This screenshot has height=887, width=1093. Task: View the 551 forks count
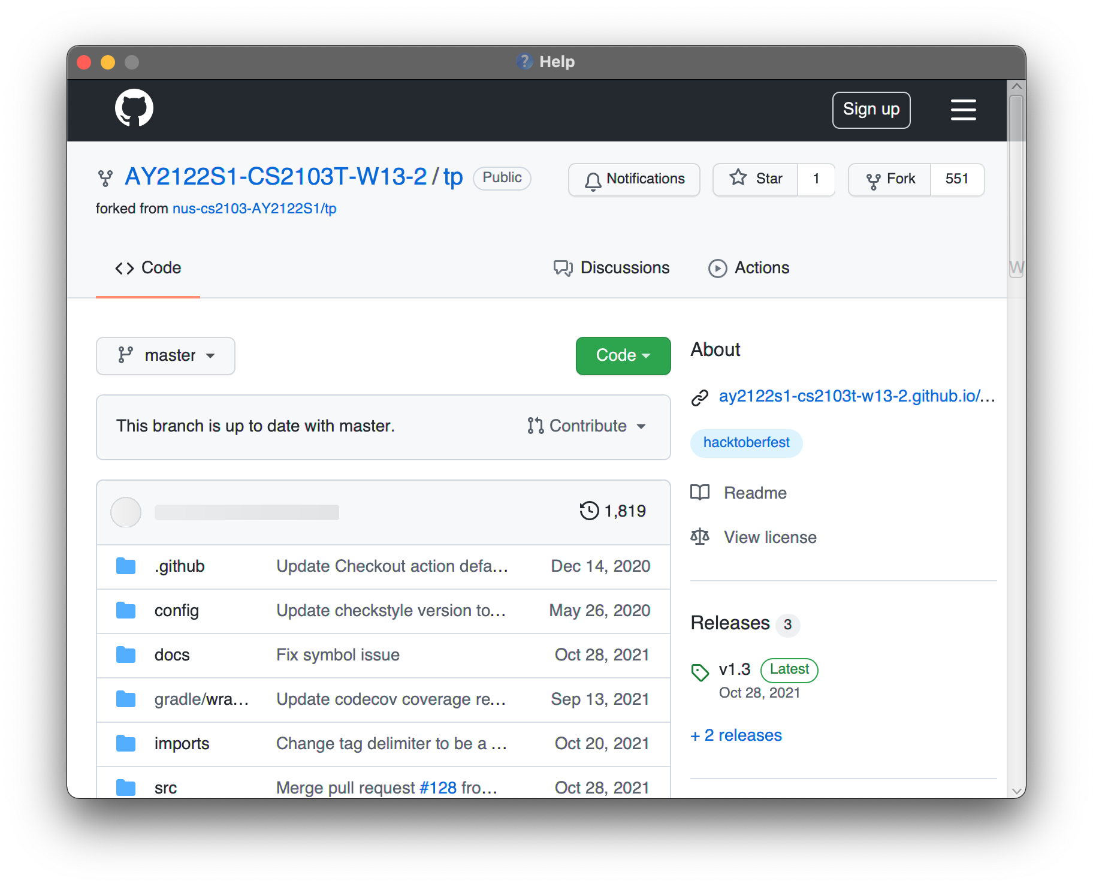coord(957,179)
